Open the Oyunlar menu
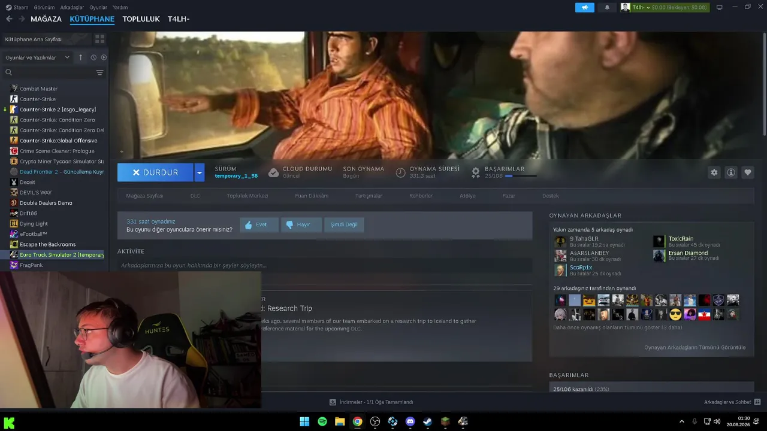Image resolution: width=767 pixels, height=431 pixels. 98,7
